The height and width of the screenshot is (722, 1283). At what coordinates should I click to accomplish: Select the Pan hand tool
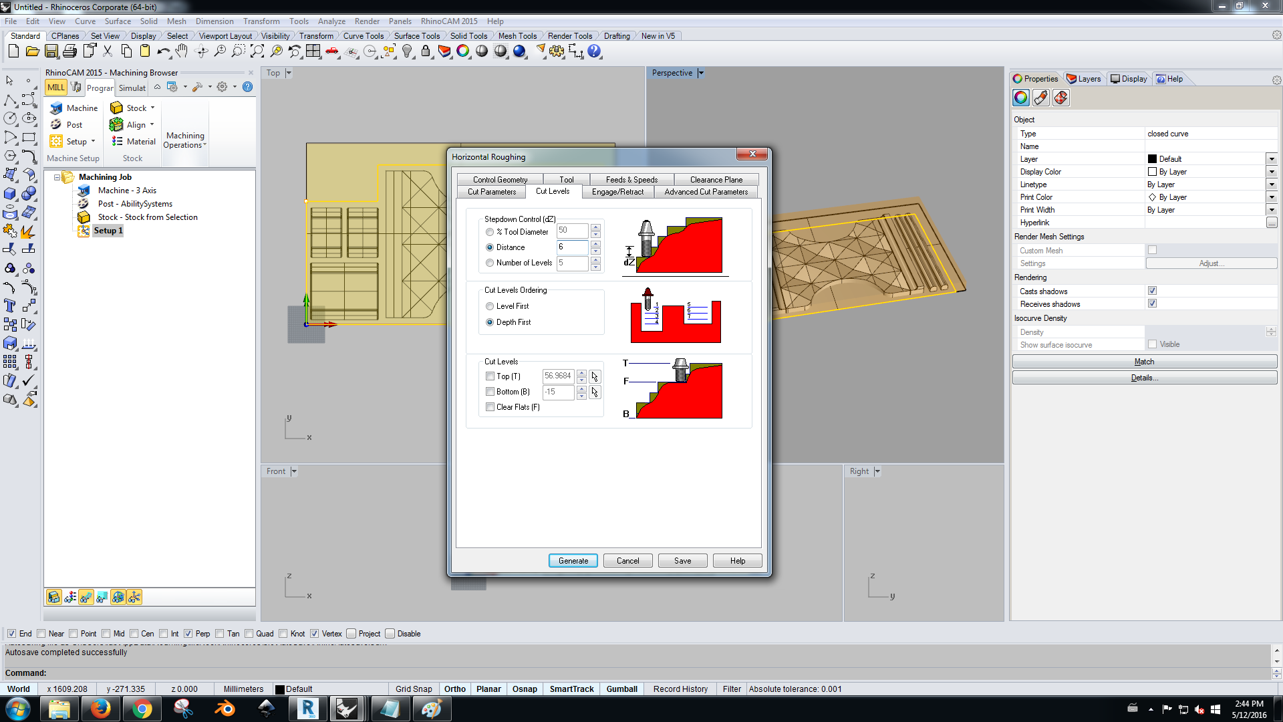(x=182, y=51)
